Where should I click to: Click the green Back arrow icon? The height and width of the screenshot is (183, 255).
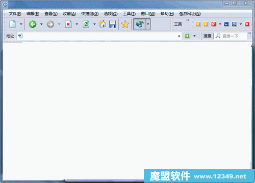[x=33, y=24]
